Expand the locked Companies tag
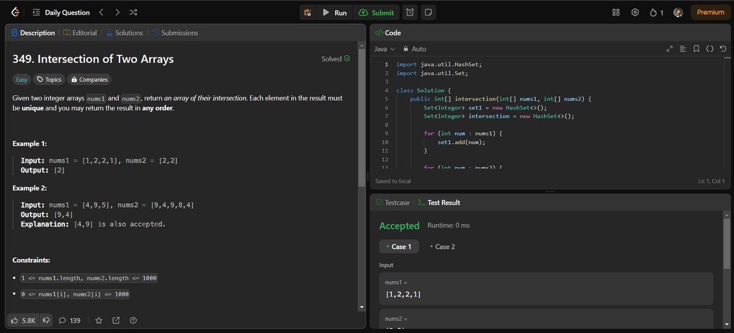Image resolution: width=734 pixels, height=333 pixels. pos(89,79)
